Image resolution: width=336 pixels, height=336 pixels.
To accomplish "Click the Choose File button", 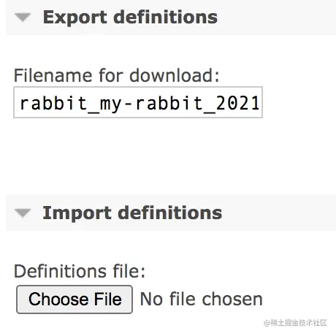I will pos(75,299).
